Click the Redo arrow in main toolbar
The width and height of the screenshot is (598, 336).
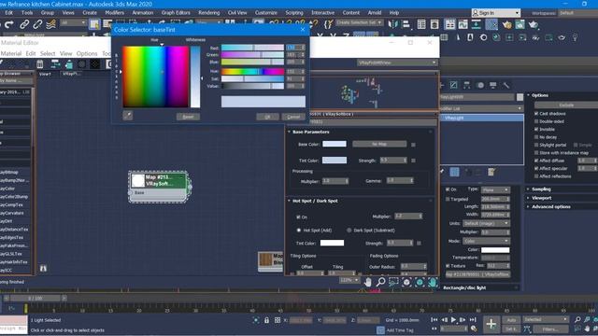(x=9, y=25)
